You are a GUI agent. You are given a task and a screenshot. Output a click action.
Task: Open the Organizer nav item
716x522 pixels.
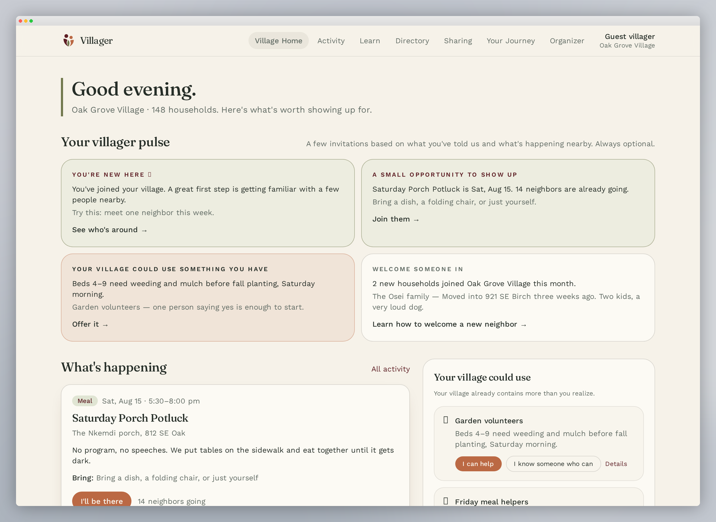[567, 41]
